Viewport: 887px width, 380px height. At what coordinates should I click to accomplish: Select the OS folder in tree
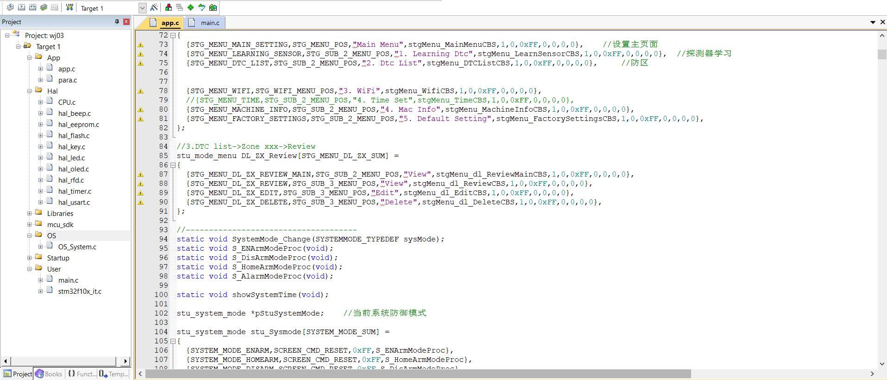coord(51,235)
